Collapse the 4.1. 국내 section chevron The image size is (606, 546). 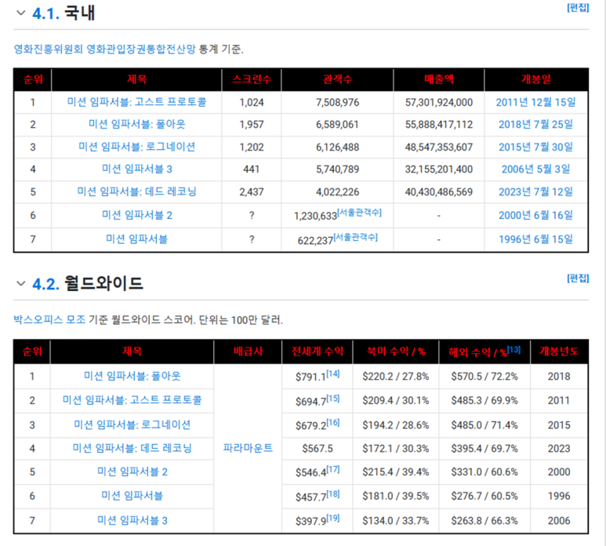pyautogui.click(x=21, y=13)
